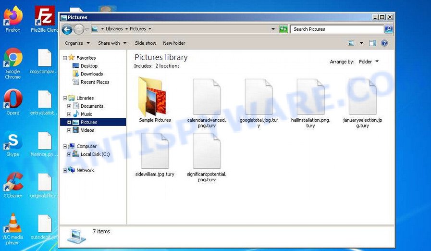Expand the Documents library tree node
431x251 pixels.
(69, 106)
